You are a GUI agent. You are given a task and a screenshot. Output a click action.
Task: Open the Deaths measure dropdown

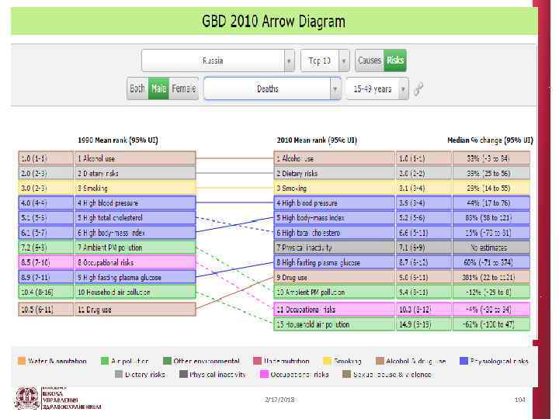click(x=273, y=88)
